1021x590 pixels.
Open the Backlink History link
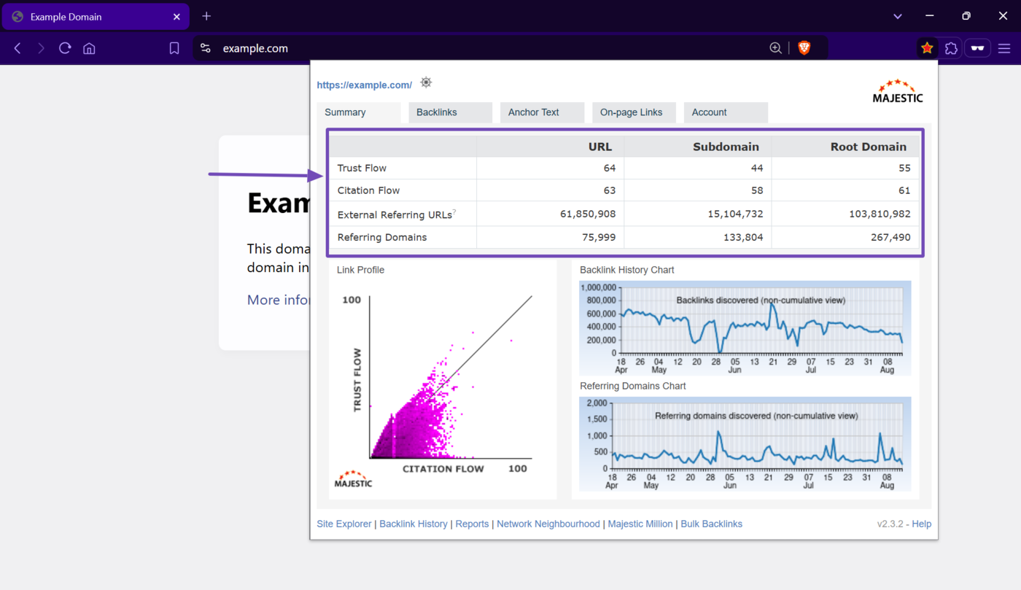click(414, 524)
